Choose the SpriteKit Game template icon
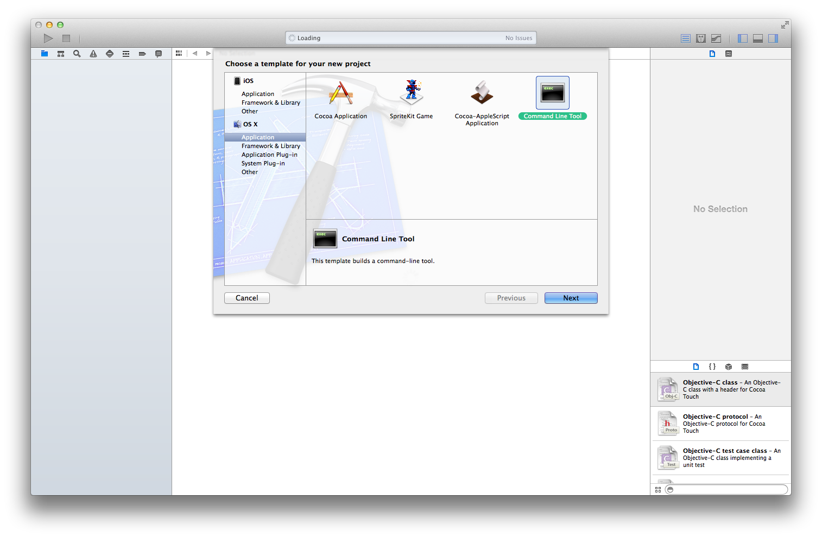Image resolution: width=822 pixels, height=538 pixels. pyautogui.click(x=412, y=92)
